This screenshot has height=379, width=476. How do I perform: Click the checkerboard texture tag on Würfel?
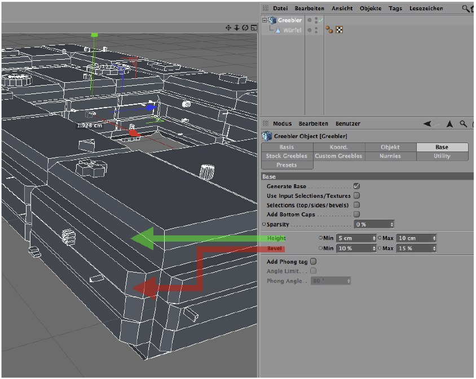pos(339,30)
